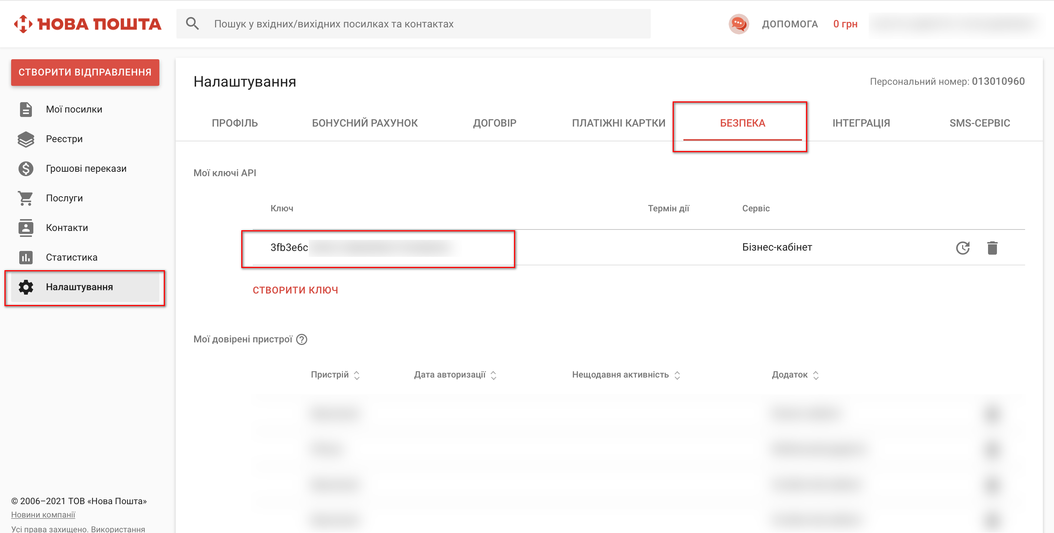Switch to БОНУСНИЙ РАХУНОК tab
Image resolution: width=1054 pixels, height=533 pixels.
365,123
